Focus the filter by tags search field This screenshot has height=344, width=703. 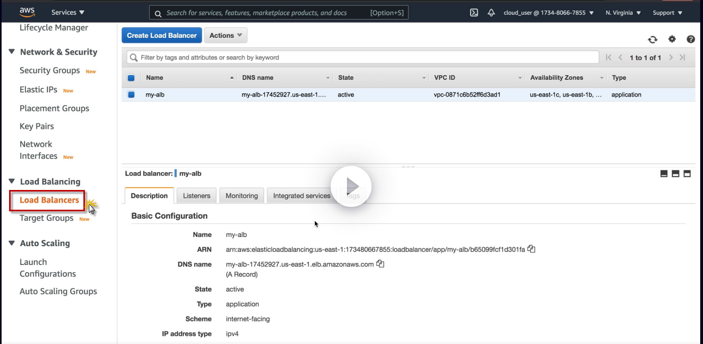363,57
